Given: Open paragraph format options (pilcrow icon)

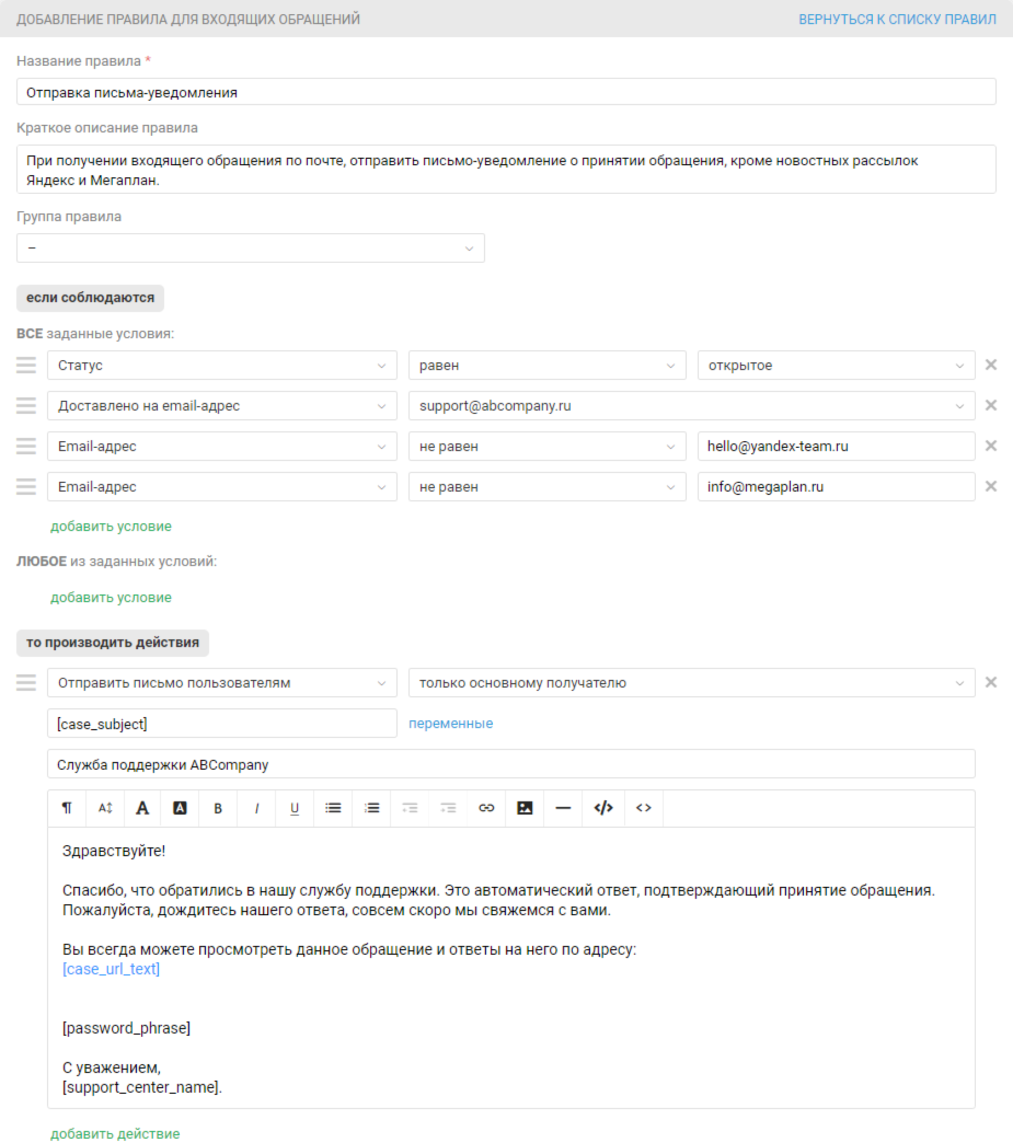Looking at the screenshot, I should (67, 808).
